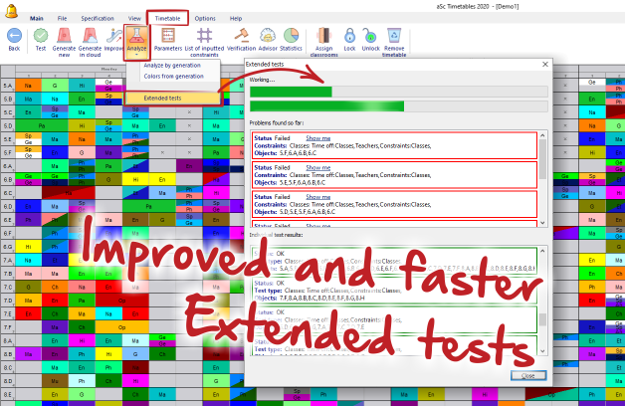Image resolution: width=625 pixels, height=406 pixels.
Task: Click Show me for objects 5.D,5.E,5.F,6.A
Action: (318, 197)
